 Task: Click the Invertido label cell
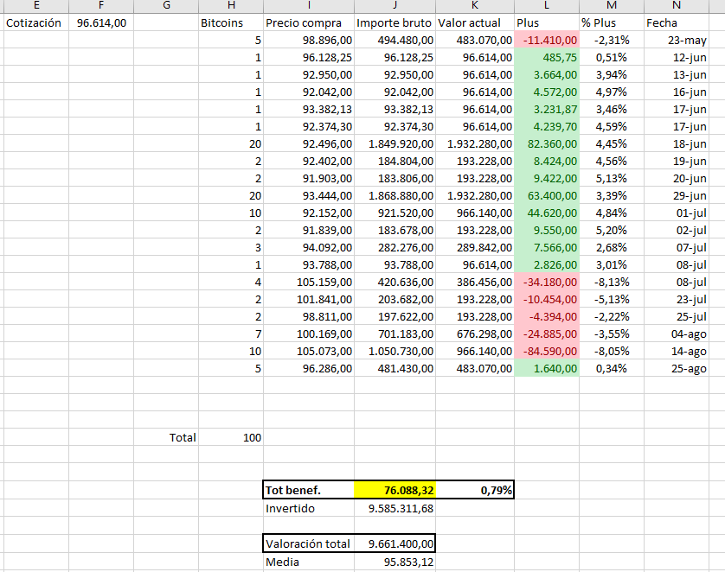[x=309, y=508]
